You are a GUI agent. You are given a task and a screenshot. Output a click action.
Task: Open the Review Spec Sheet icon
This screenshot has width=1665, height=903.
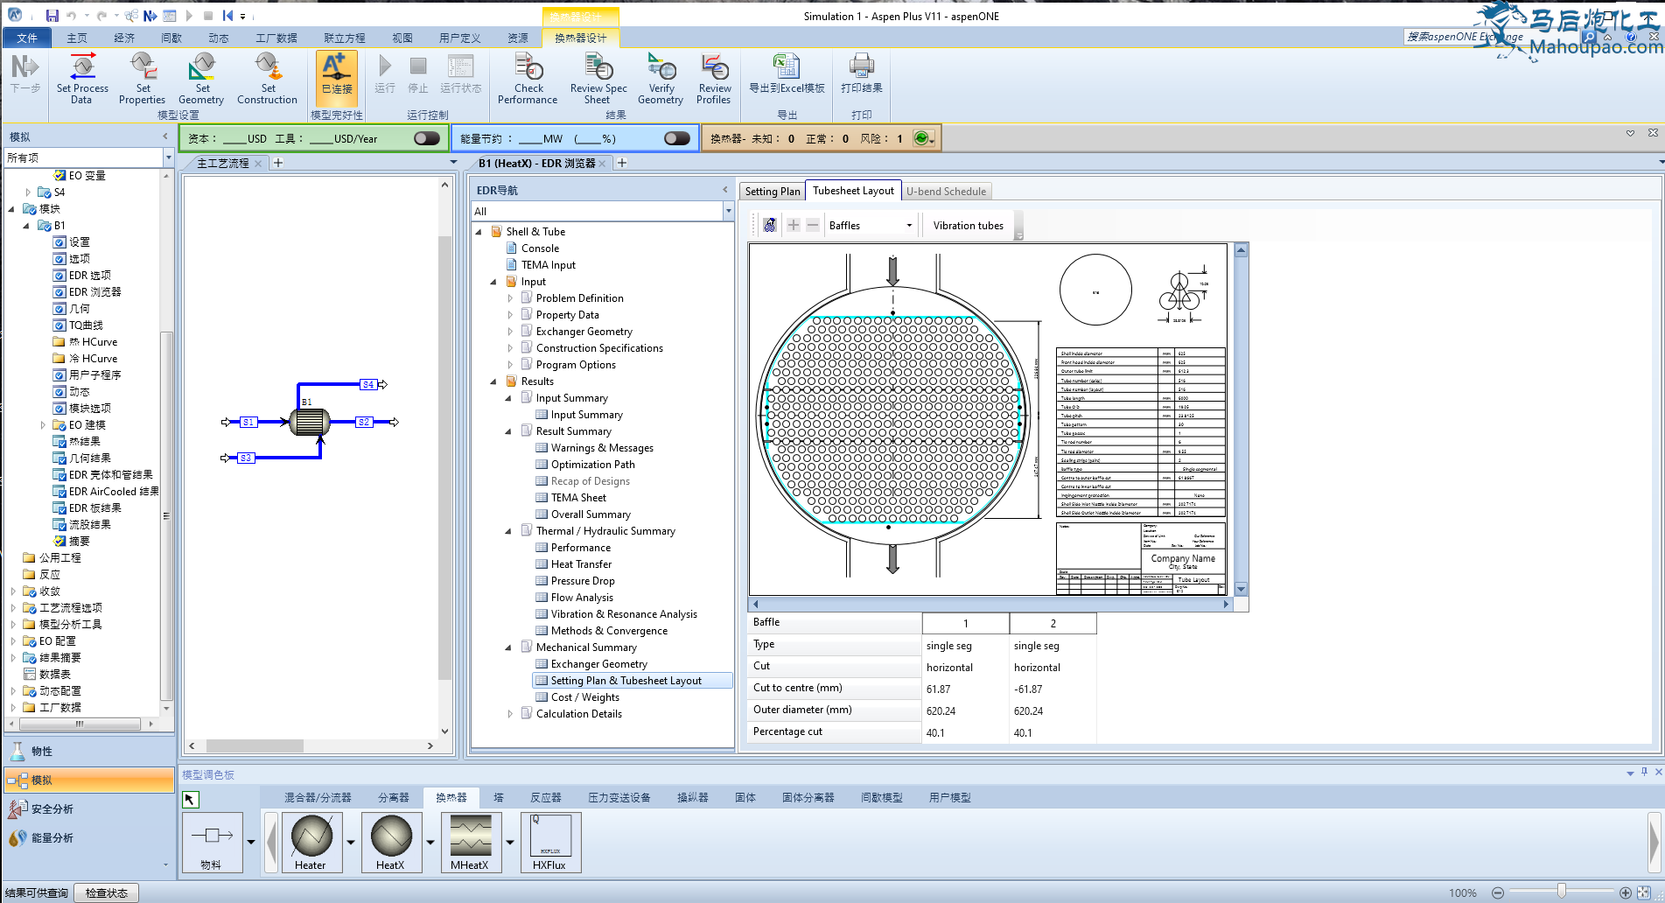pyautogui.click(x=598, y=79)
